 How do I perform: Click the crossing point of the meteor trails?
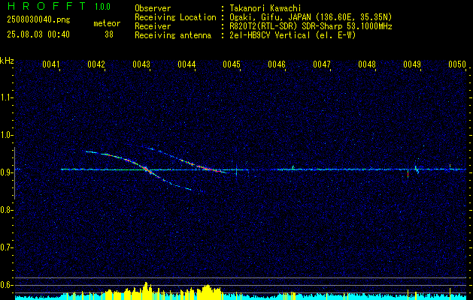click(x=147, y=169)
